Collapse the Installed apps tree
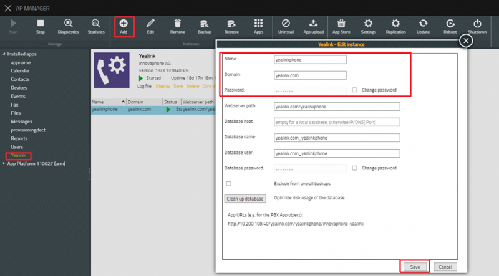This screenshot has width=499, height=276. coord(4,54)
